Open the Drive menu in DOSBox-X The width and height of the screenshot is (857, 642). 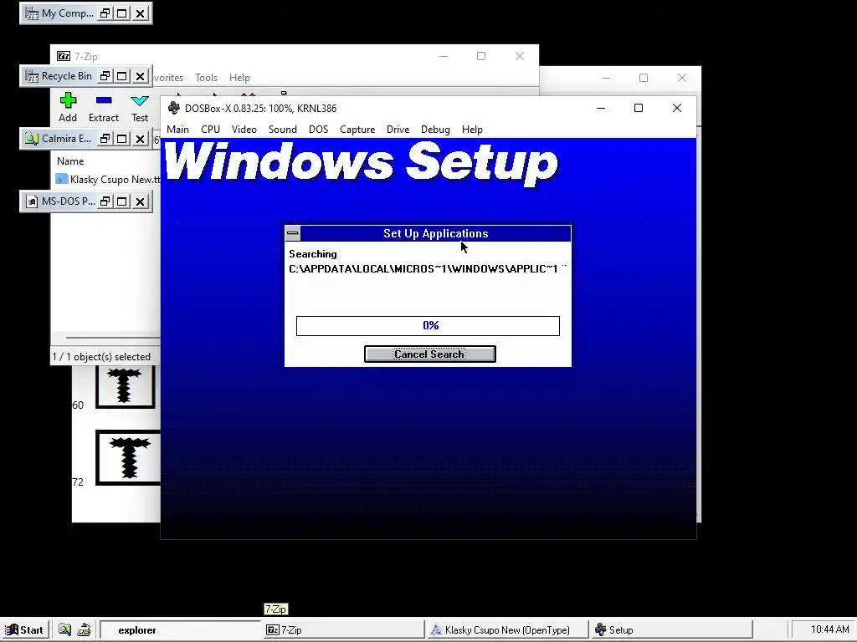click(398, 130)
